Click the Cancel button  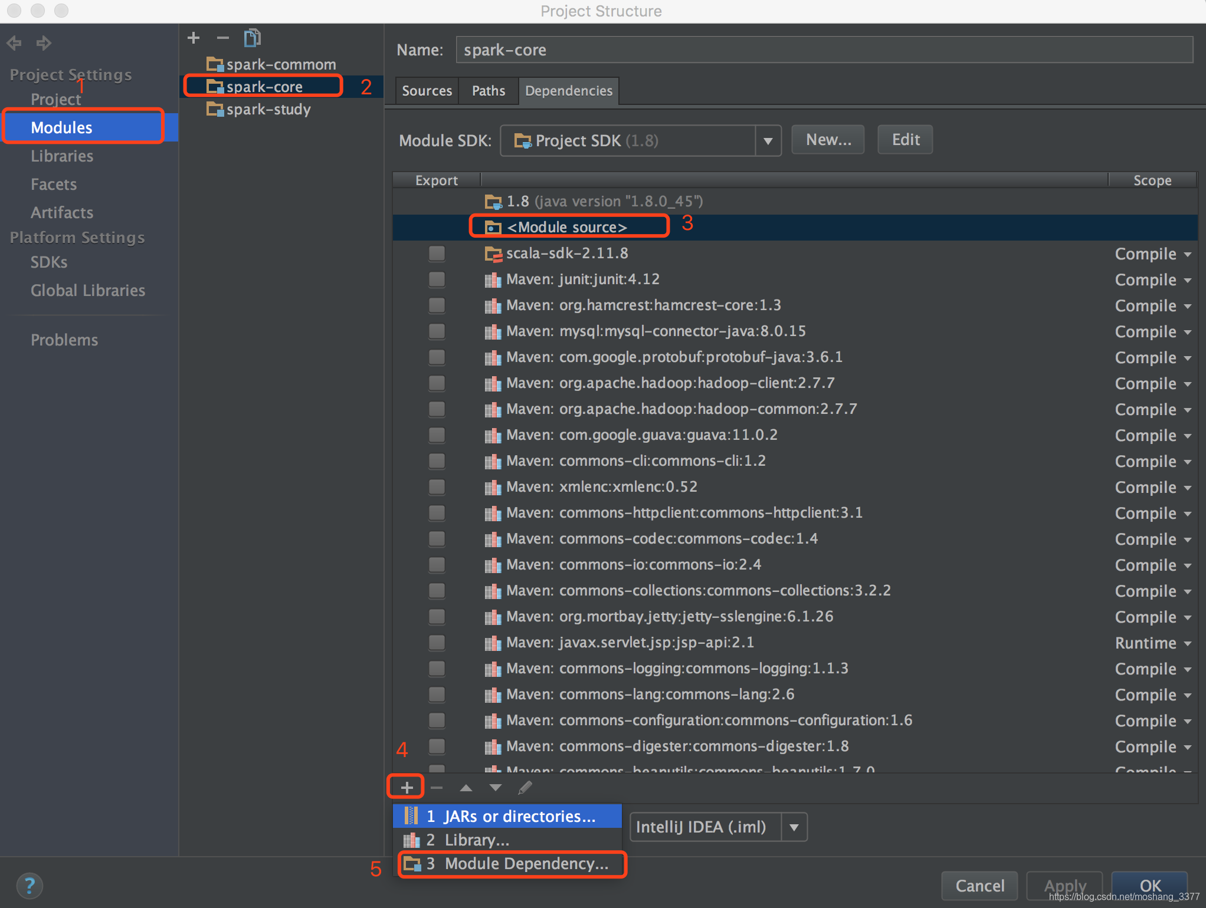[x=979, y=886]
